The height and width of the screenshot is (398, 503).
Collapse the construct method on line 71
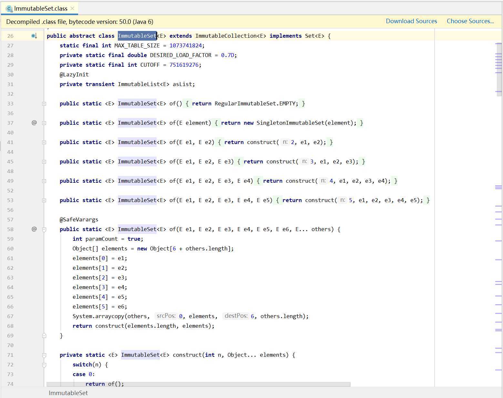coord(44,355)
